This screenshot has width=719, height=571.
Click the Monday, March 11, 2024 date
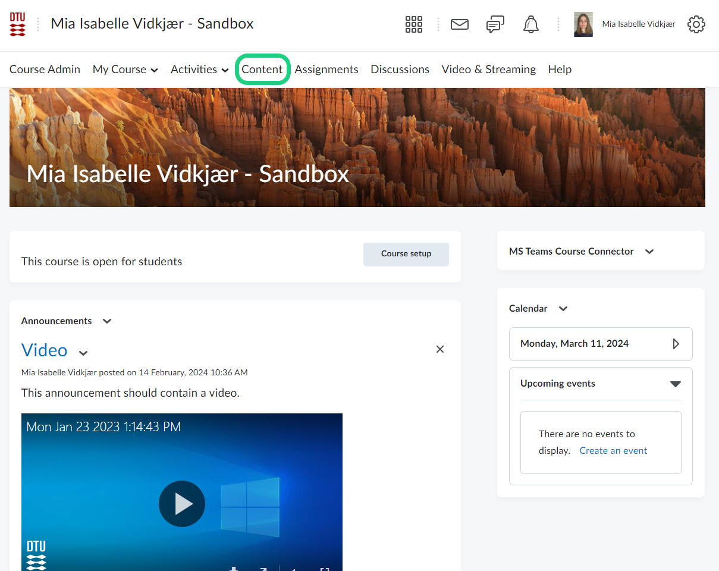(x=574, y=344)
